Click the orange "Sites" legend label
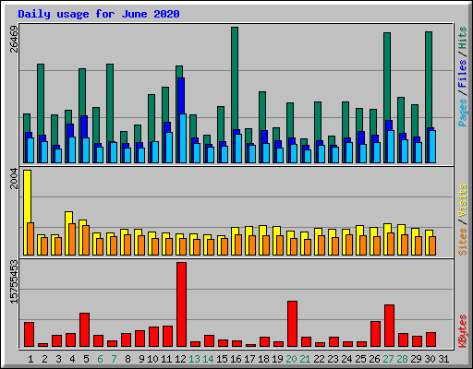Viewport: 473px width, 369px height. 462,242
